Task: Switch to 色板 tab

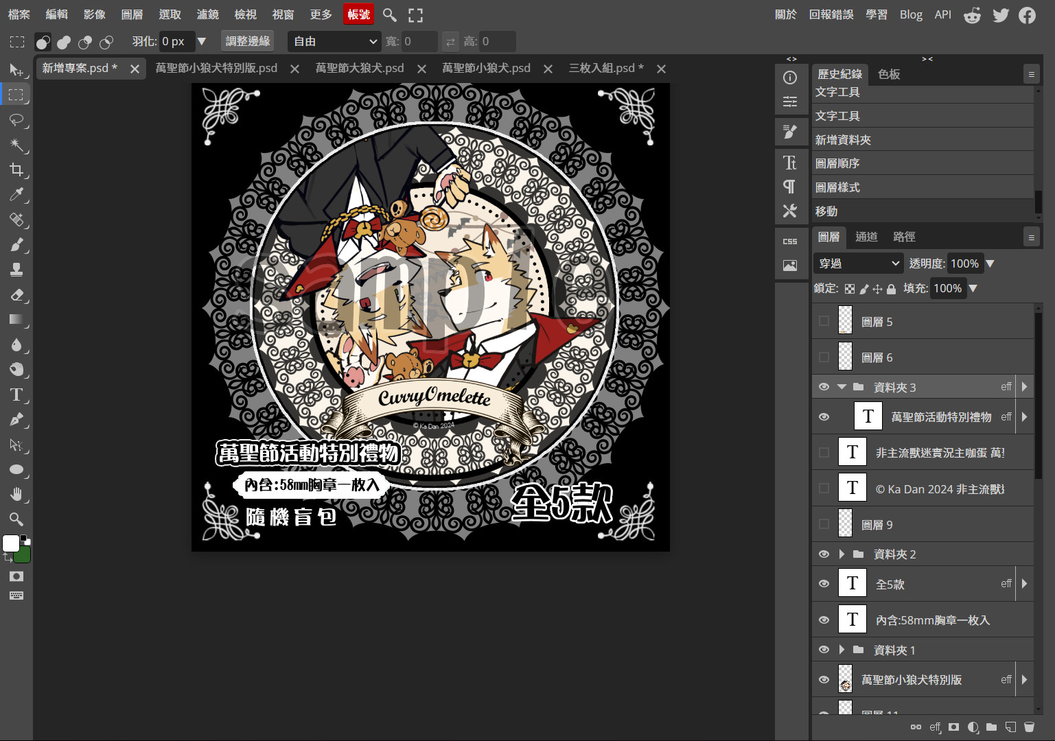Action: click(889, 74)
